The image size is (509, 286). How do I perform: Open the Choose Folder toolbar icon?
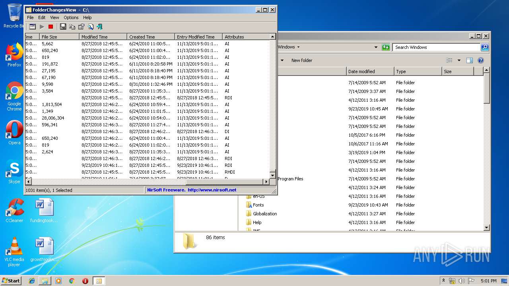(x=33, y=27)
